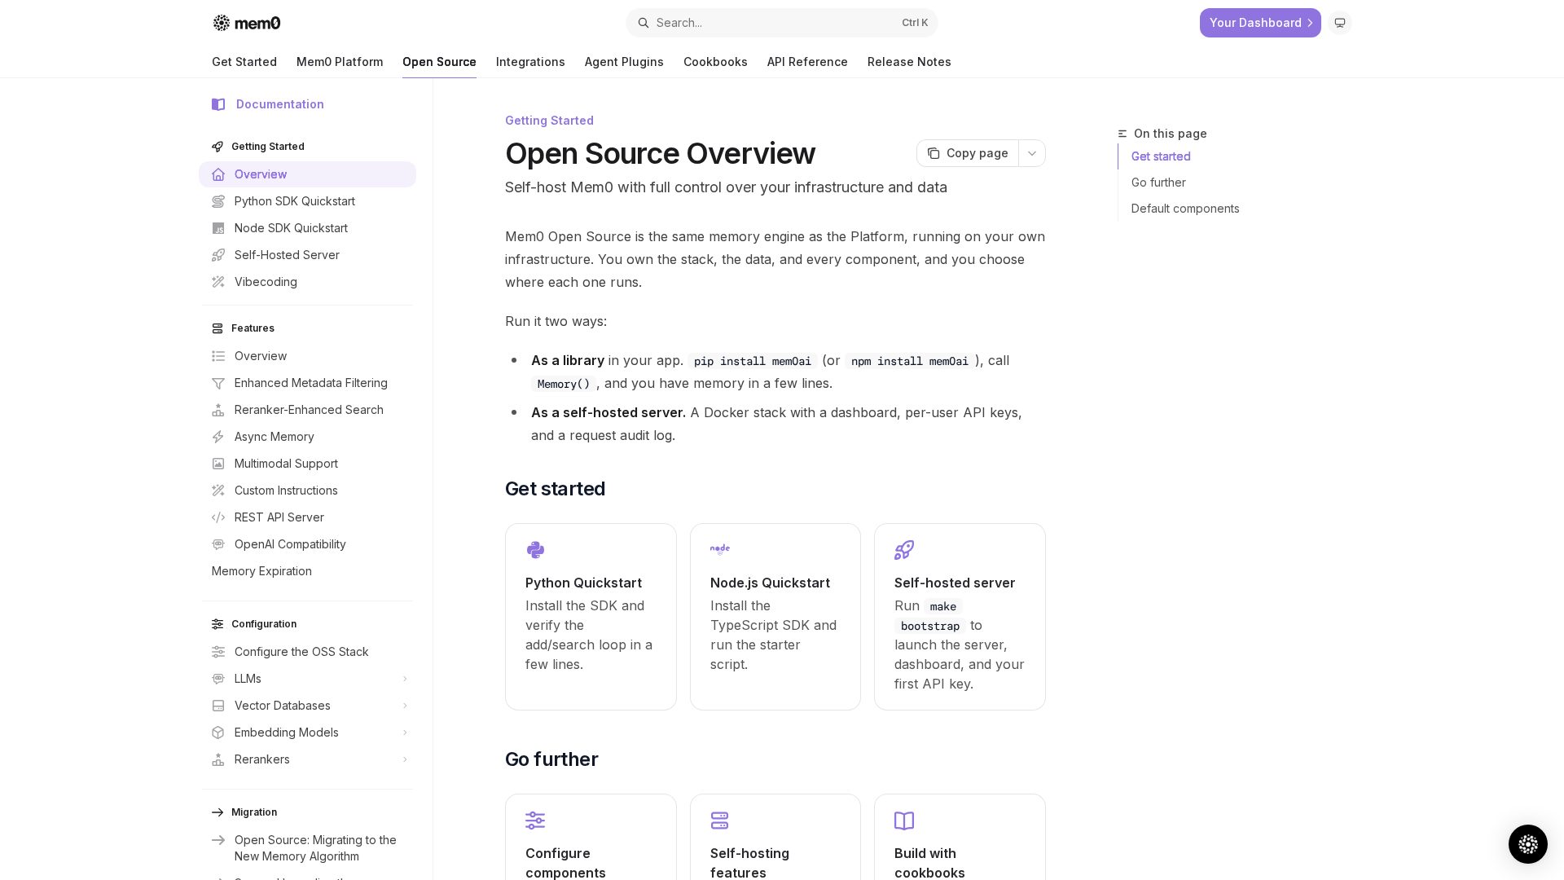Open the chat assistant floating button
The image size is (1564, 880).
(x=1527, y=843)
